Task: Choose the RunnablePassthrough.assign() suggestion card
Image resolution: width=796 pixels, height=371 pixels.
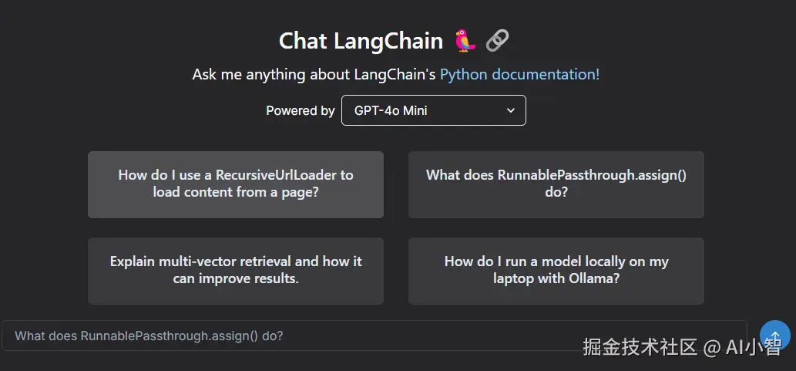Action: point(556,184)
